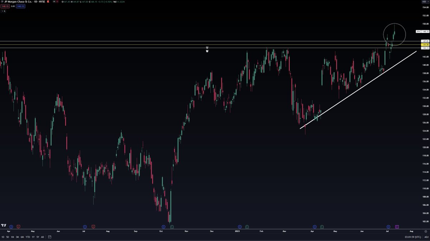Click the dividend marker near July 2022
This screenshot has height=241, width=430.
[x=85, y=227]
